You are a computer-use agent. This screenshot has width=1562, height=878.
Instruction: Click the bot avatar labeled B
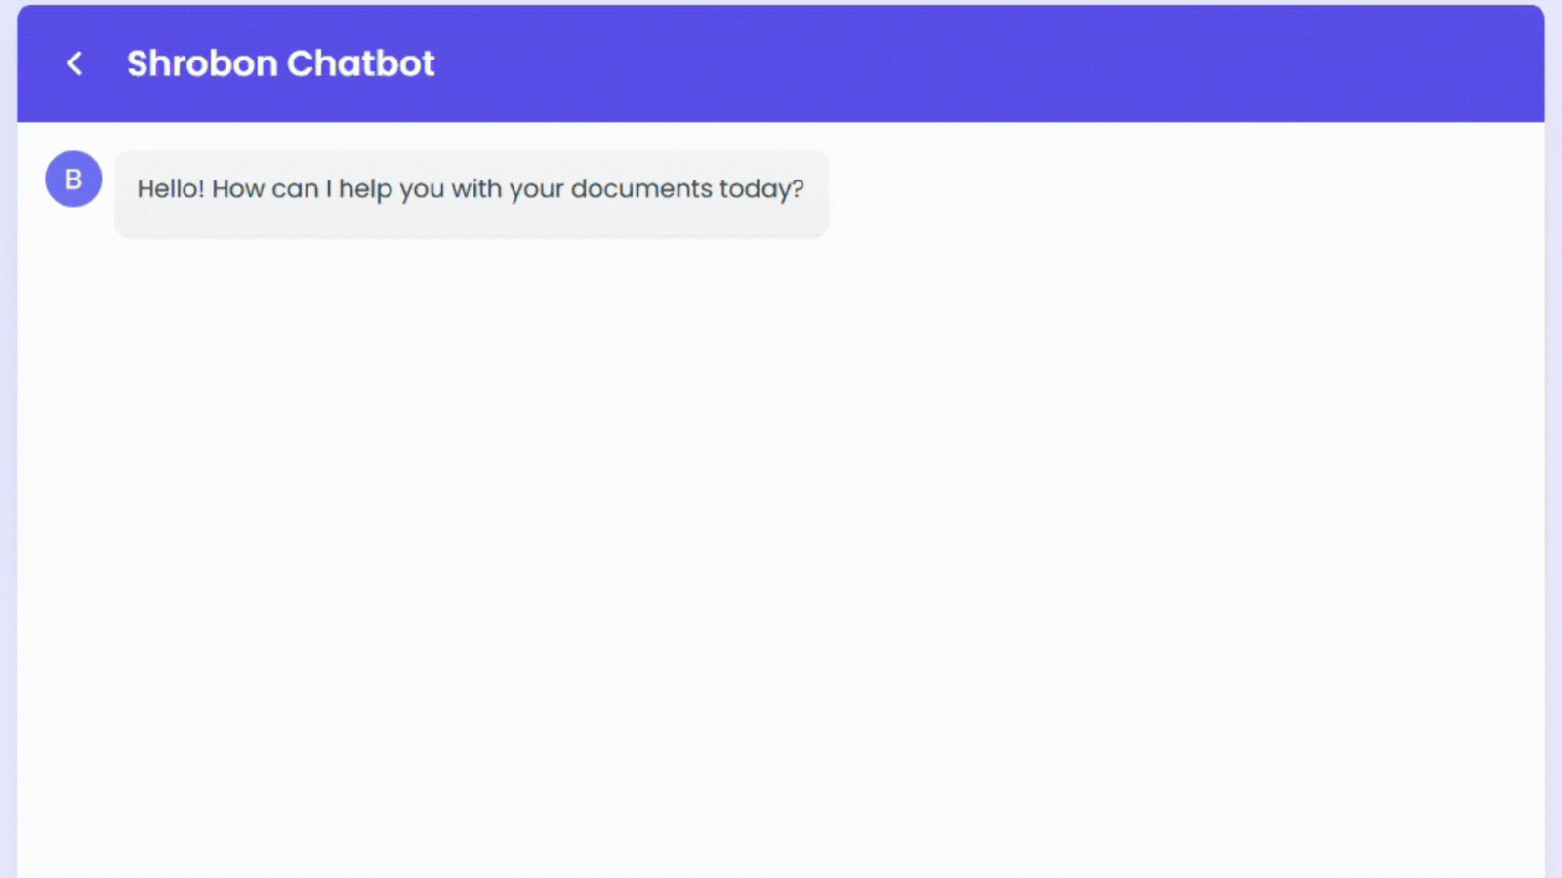pyautogui.click(x=73, y=180)
